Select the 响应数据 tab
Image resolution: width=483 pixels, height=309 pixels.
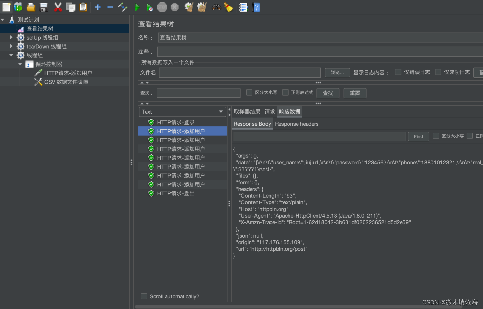pyautogui.click(x=289, y=112)
